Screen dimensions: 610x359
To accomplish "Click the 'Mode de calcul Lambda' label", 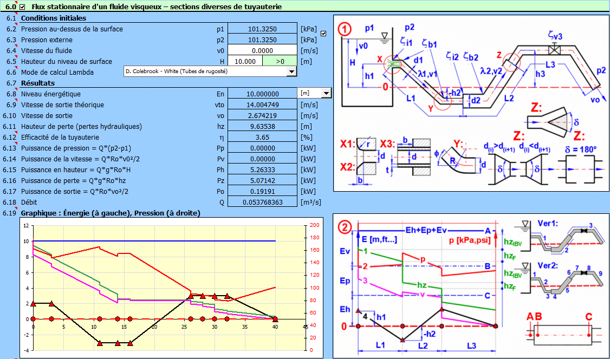I will pos(57,73).
